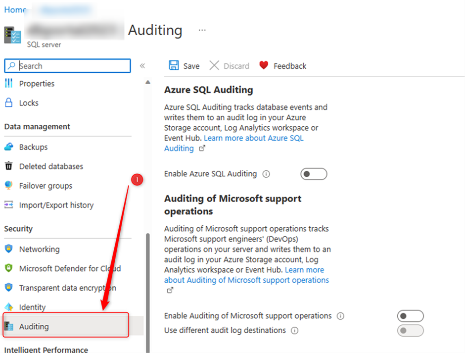
Task: Click the Import/Export history arrows icon
Action: 8,204
